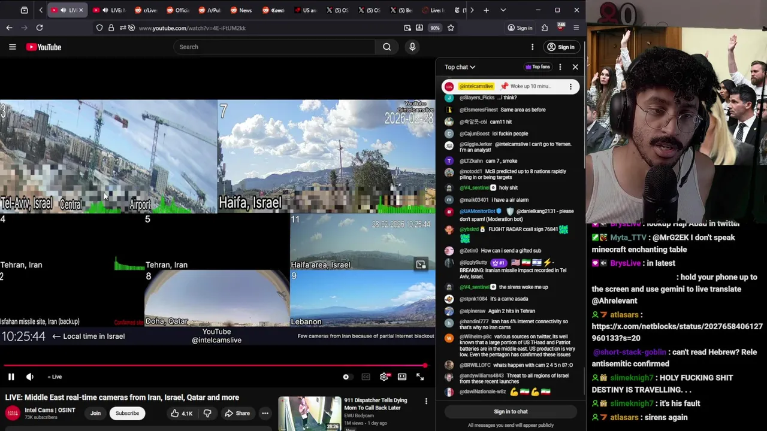Screen dimensions: 767x431
Task: Go to the YouTube home logo
Action: click(44, 47)
